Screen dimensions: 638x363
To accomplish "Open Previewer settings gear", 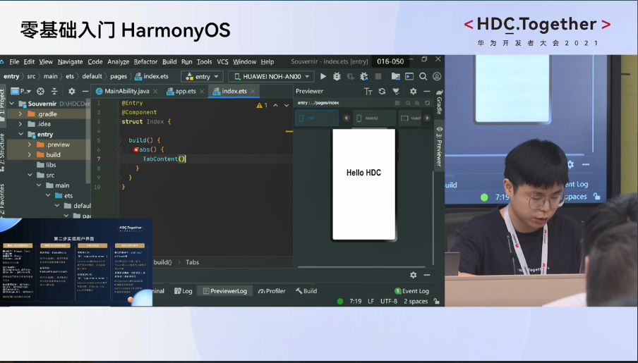I will 414,91.
